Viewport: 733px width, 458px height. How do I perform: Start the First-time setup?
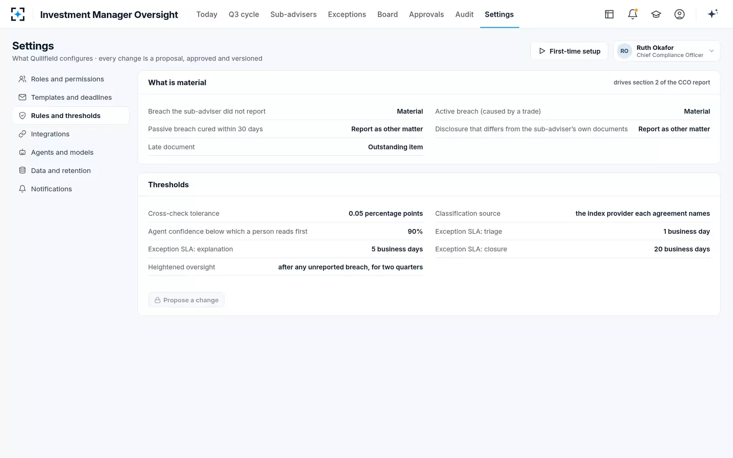click(570, 51)
